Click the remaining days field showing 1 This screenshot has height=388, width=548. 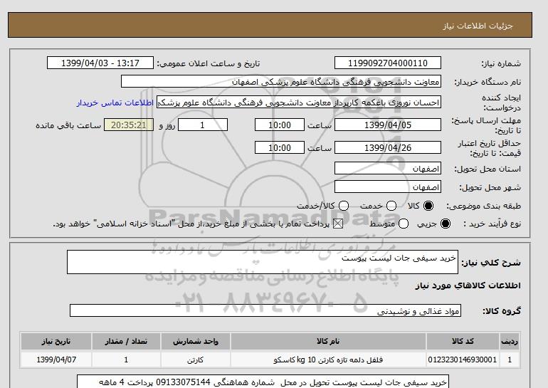(203, 125)
